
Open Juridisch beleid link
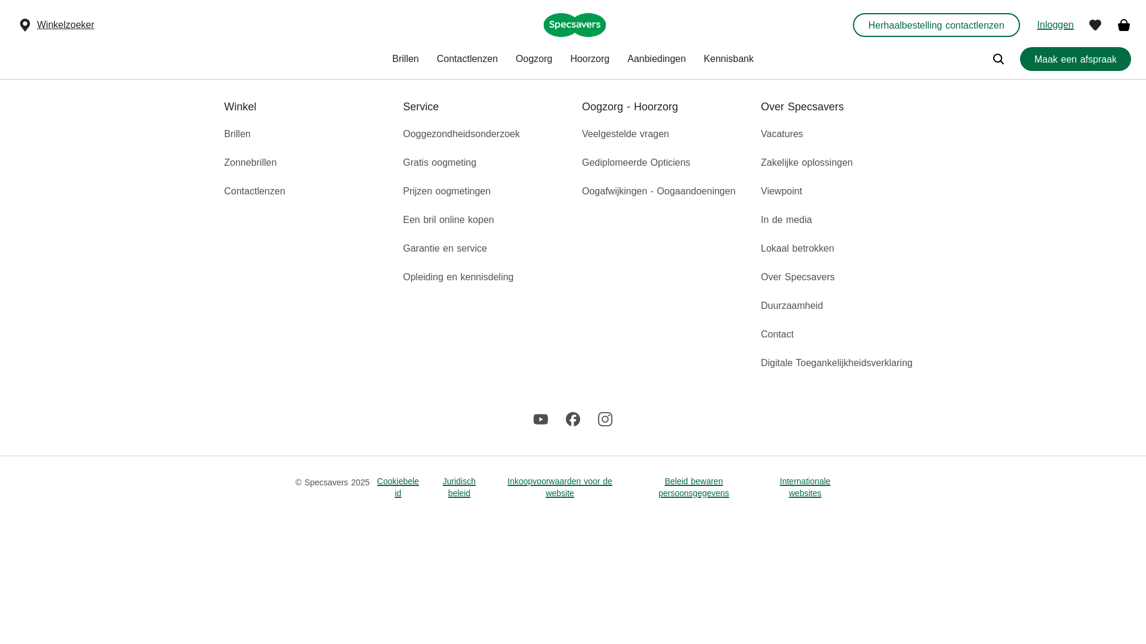tap(460, 487)
